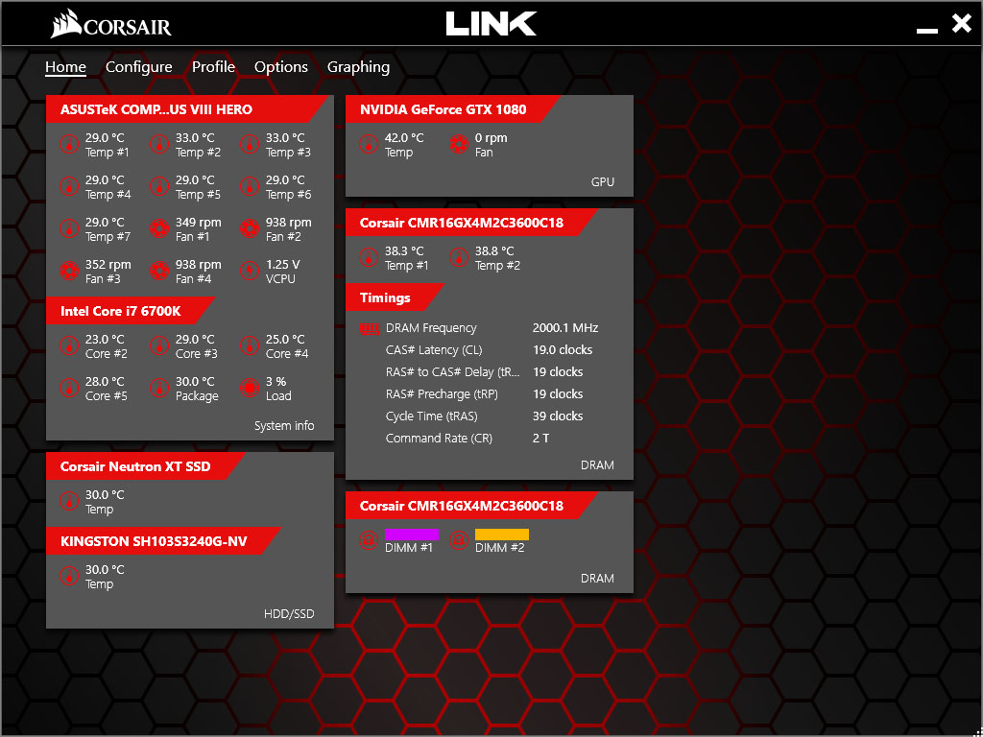Click the DIMM #1 LED icon
The height and width of the screenshot is (737, 983).
(369, 540)
